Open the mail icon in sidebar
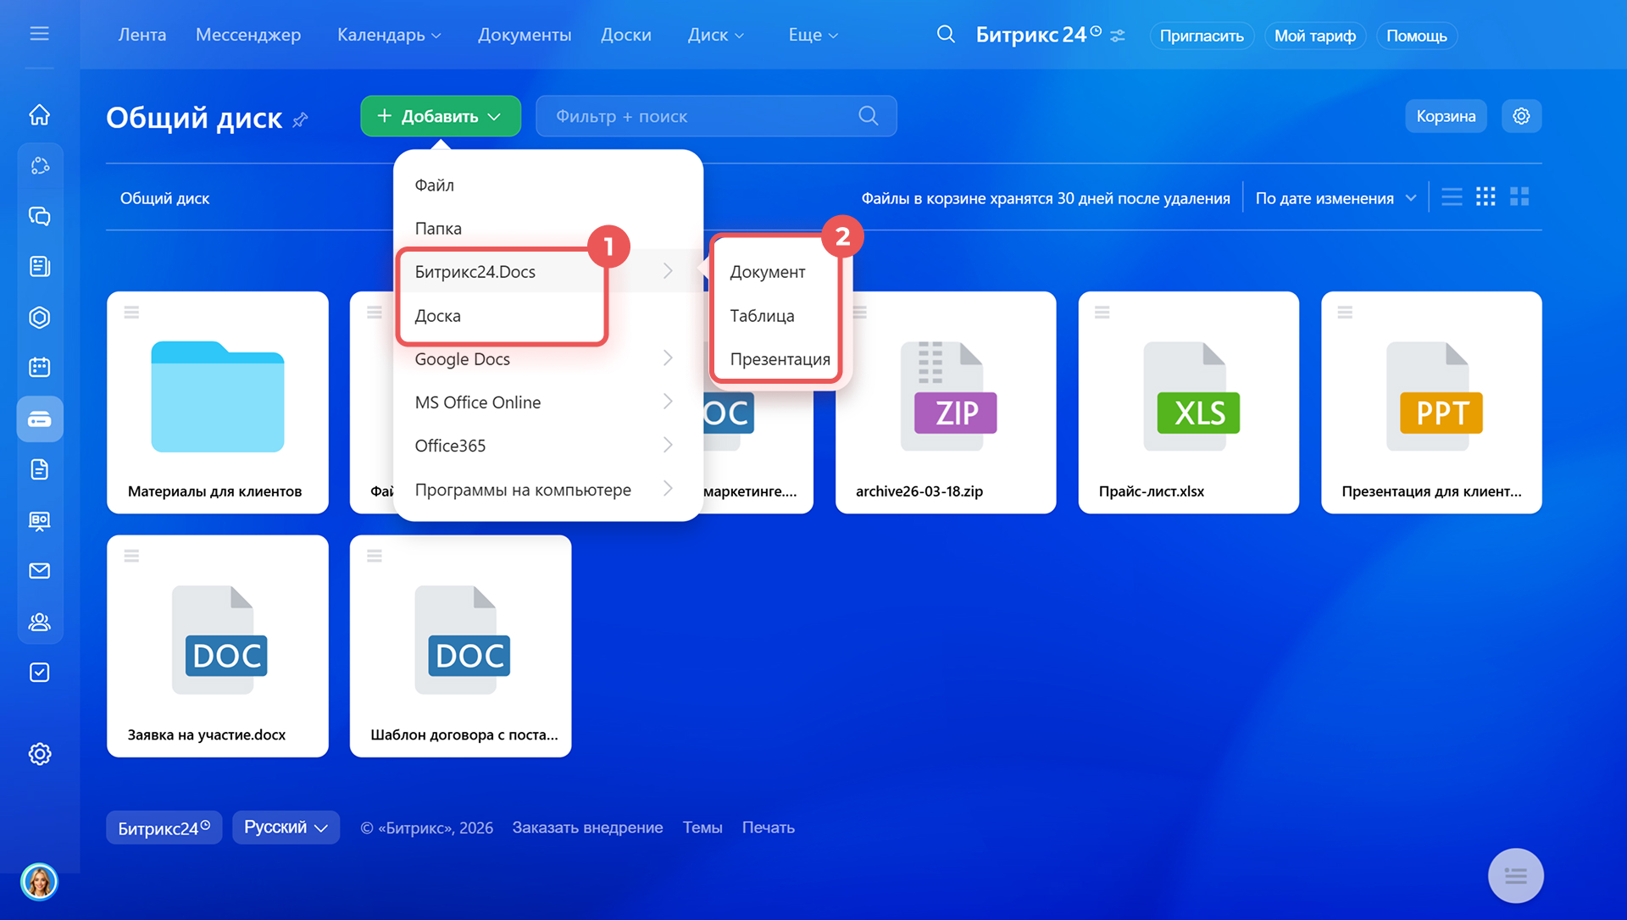 click(39, 571)
